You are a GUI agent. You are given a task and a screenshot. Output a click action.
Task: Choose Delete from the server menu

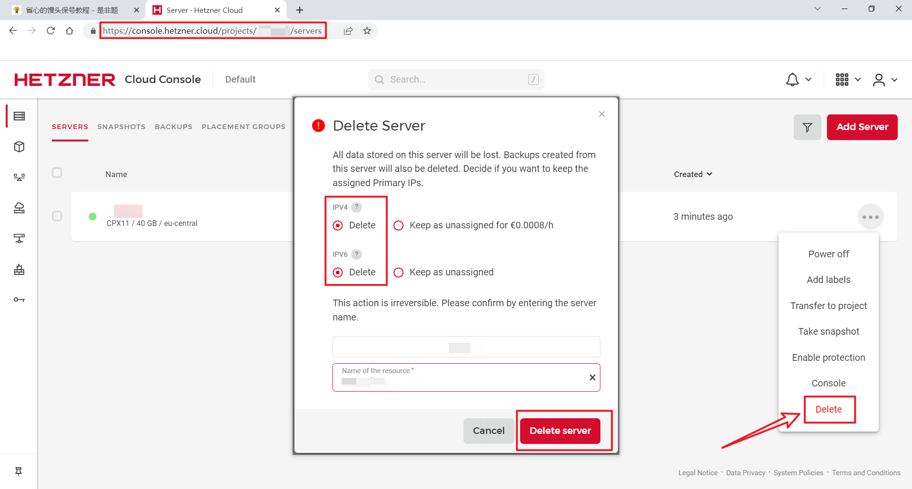pos(828,409)
